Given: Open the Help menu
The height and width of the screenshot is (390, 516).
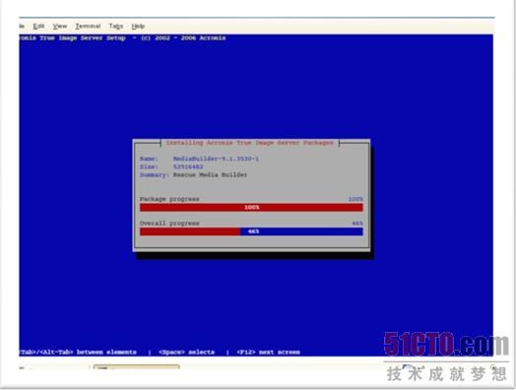Looking at the screenshot, I should click(138, 26).
